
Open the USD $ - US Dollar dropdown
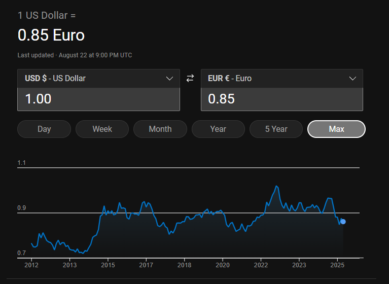pos(98,79)
